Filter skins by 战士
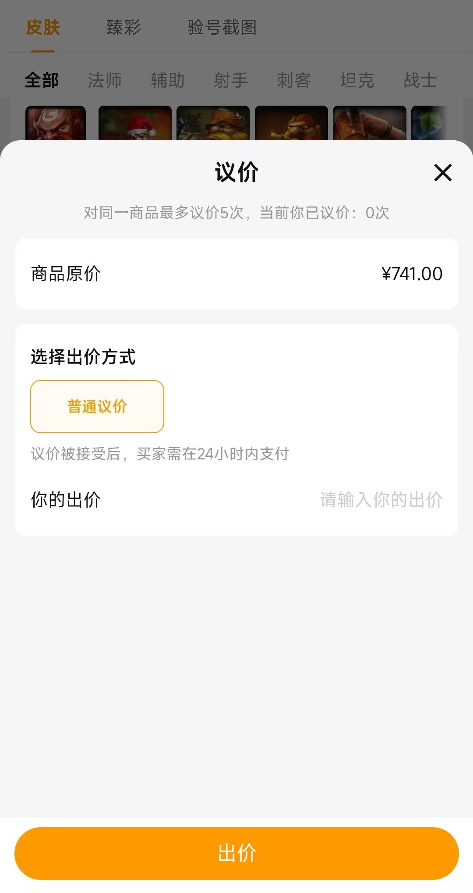Image resolution: width=473 pixels, height=893 pixels. pos(420,80)
